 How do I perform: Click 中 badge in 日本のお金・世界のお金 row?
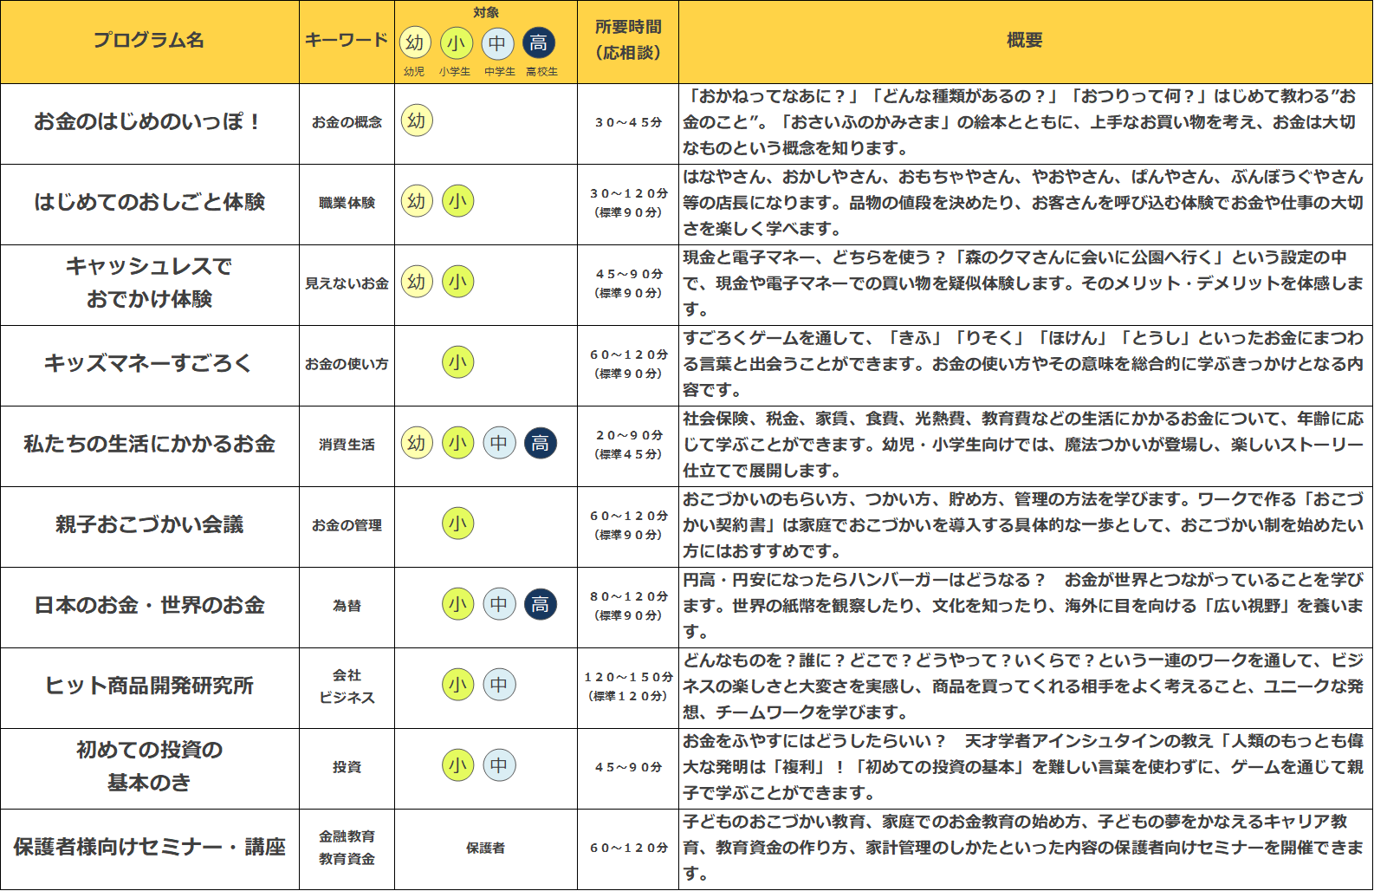tap(499, 604)
